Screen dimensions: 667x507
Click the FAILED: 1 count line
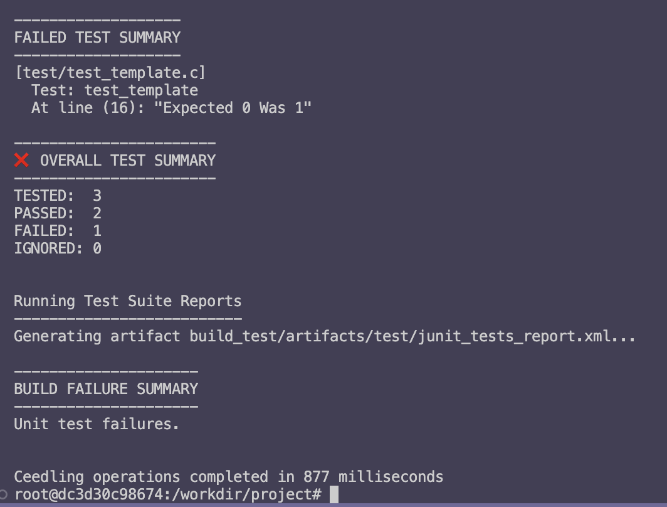(58, 231)
